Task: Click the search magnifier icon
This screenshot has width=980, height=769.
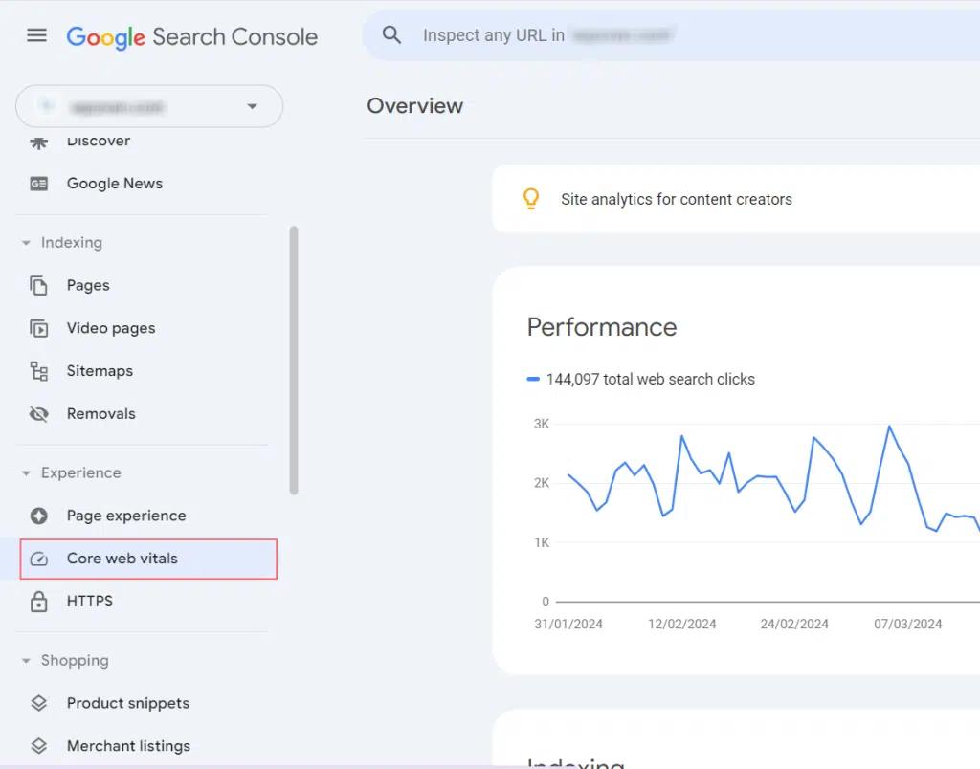Action: 391,35
